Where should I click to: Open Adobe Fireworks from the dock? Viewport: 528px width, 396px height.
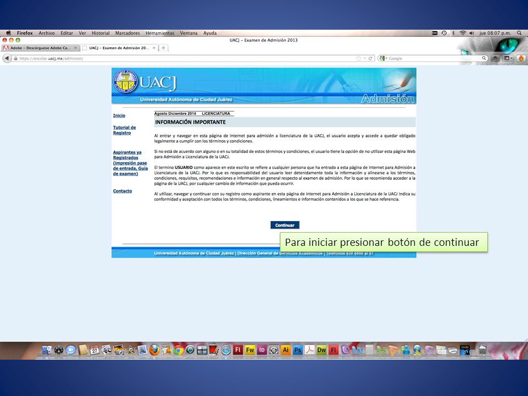(x=250, y=350)
